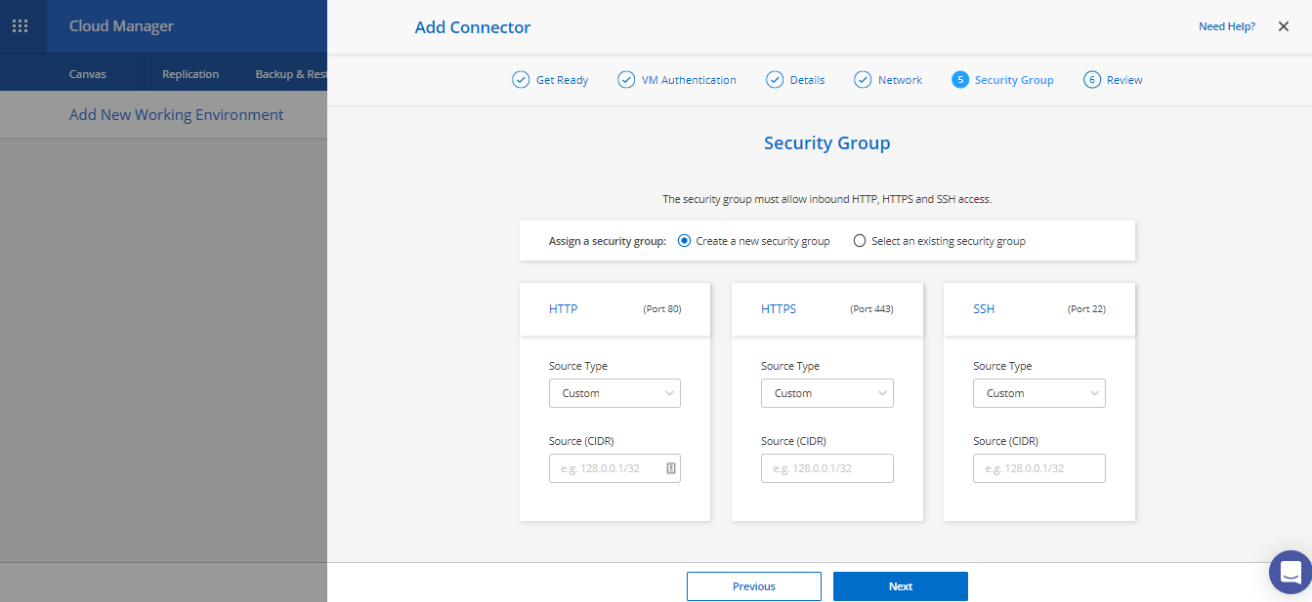Open the app launcher grid icon

20,26
